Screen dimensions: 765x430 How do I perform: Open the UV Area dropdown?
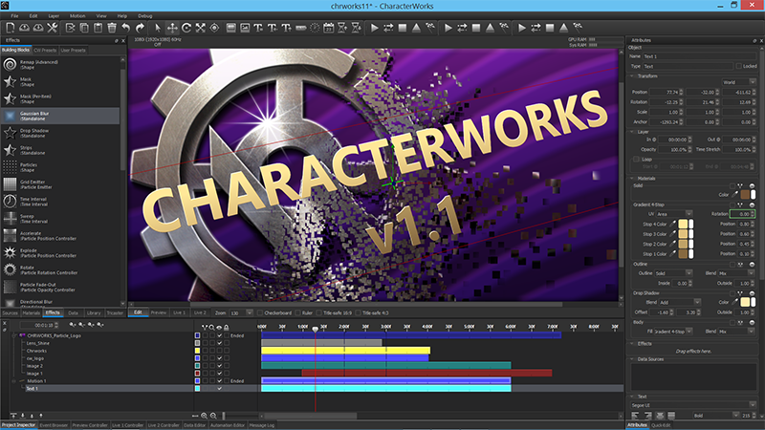(x=676, y=214)
